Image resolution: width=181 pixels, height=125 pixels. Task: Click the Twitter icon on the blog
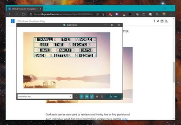pos(158,21)
